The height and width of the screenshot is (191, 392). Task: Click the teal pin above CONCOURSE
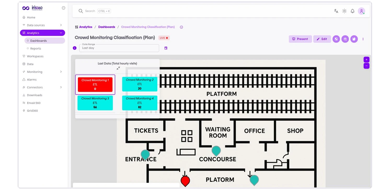click(216, 151)
